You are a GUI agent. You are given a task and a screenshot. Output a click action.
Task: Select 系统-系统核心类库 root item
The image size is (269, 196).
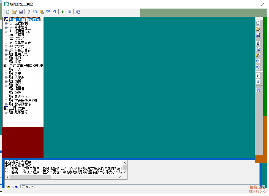point(25,19)
